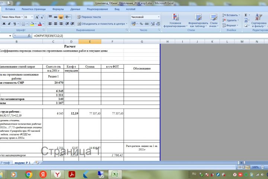Click the fx insert function icon
Image resolution: width=268 pixels, height=179 pixels.
29,36
